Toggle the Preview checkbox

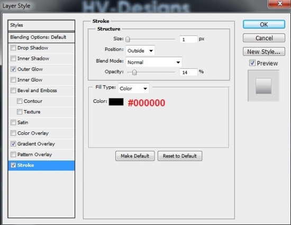[252, 63]
